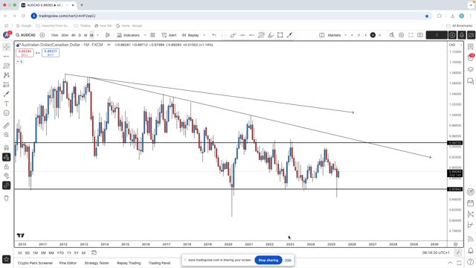This screenshot has width=476, height=268.
Task: Bookmark this page with star icon
Action: [427, 16]
